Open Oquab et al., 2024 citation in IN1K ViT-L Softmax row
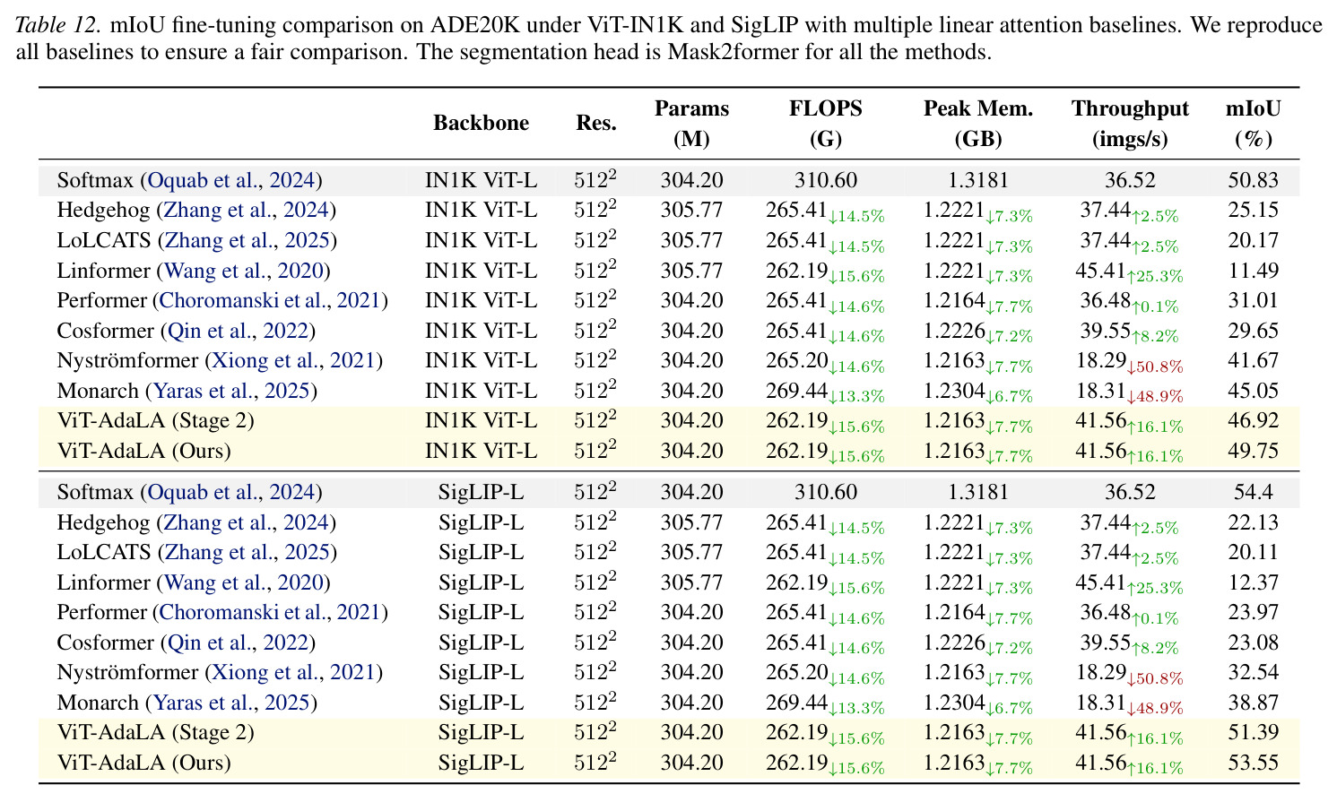This screenshot has width=1337, height=802. [x=231, y=180]
